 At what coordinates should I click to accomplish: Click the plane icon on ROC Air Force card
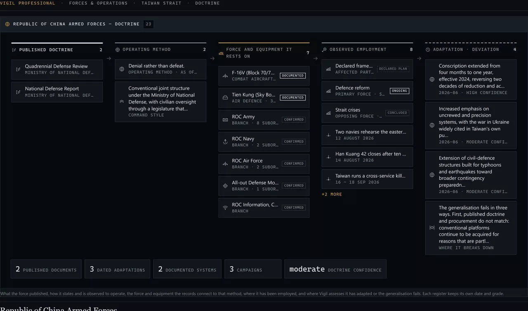(x=225, y=164)
